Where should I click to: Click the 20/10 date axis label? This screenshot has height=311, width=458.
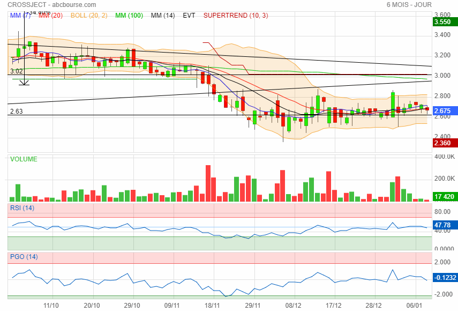(x=92, y=306)
